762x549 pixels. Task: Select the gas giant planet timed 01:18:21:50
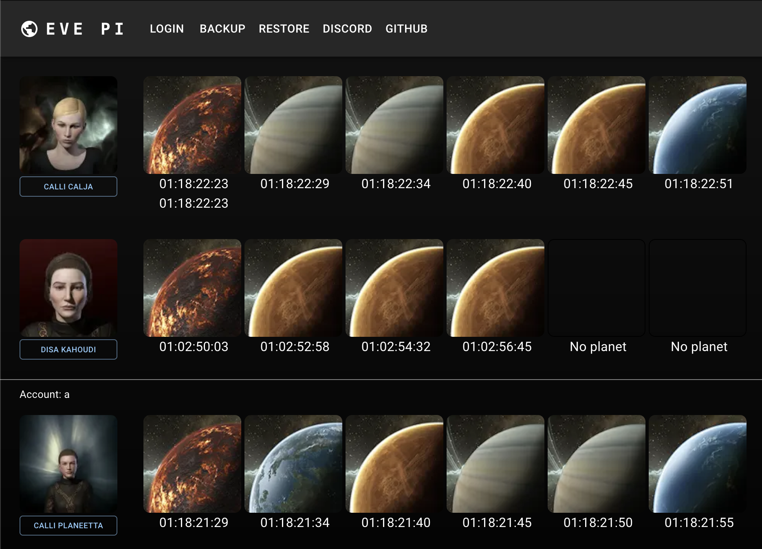click(x=597, y=464)
